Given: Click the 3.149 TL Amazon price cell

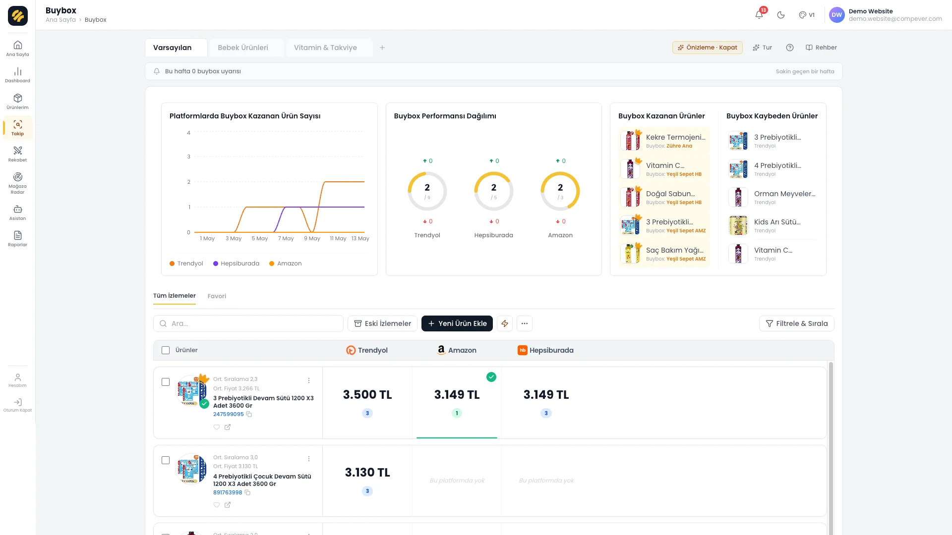Looking at the screenshot, I should pyautogui.click(x=457, y=403).
